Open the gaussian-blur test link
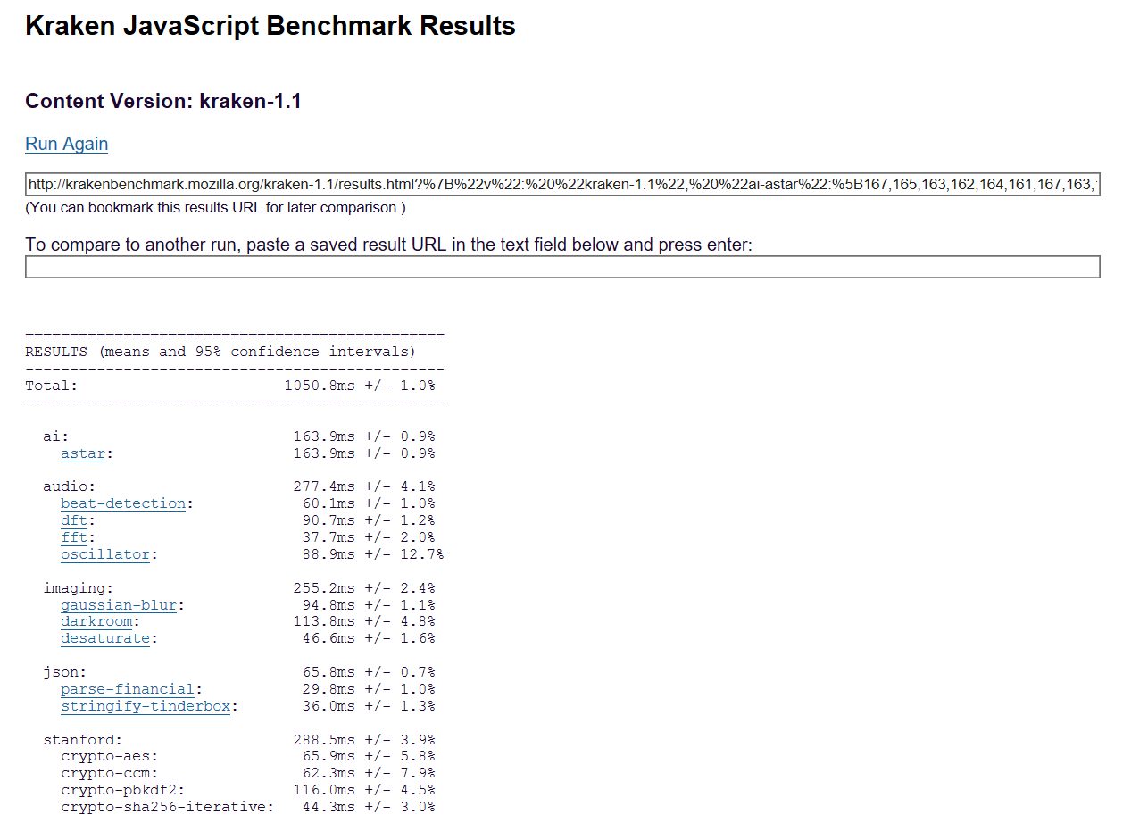The height and width of the screenshot is (831, 1131). coord(119,605)
